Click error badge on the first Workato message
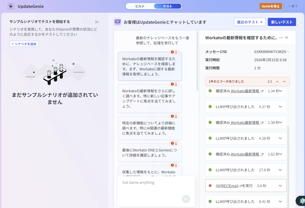 tap(174, 52)
